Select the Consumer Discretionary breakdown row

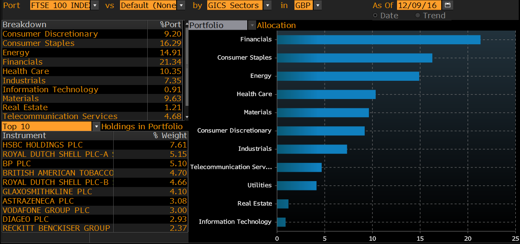click(92, 34)
